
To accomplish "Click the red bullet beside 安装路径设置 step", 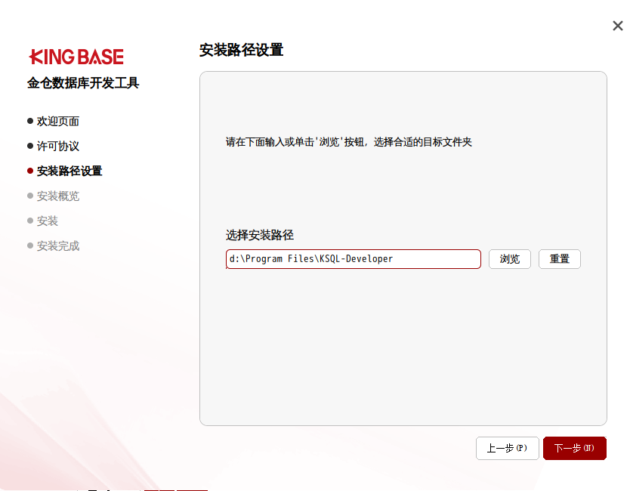I will click(x=30, y=171).
